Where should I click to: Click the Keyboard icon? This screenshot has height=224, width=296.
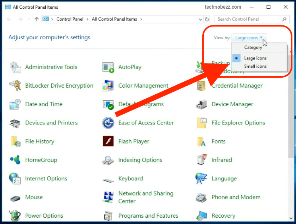(x=108, y=180)
